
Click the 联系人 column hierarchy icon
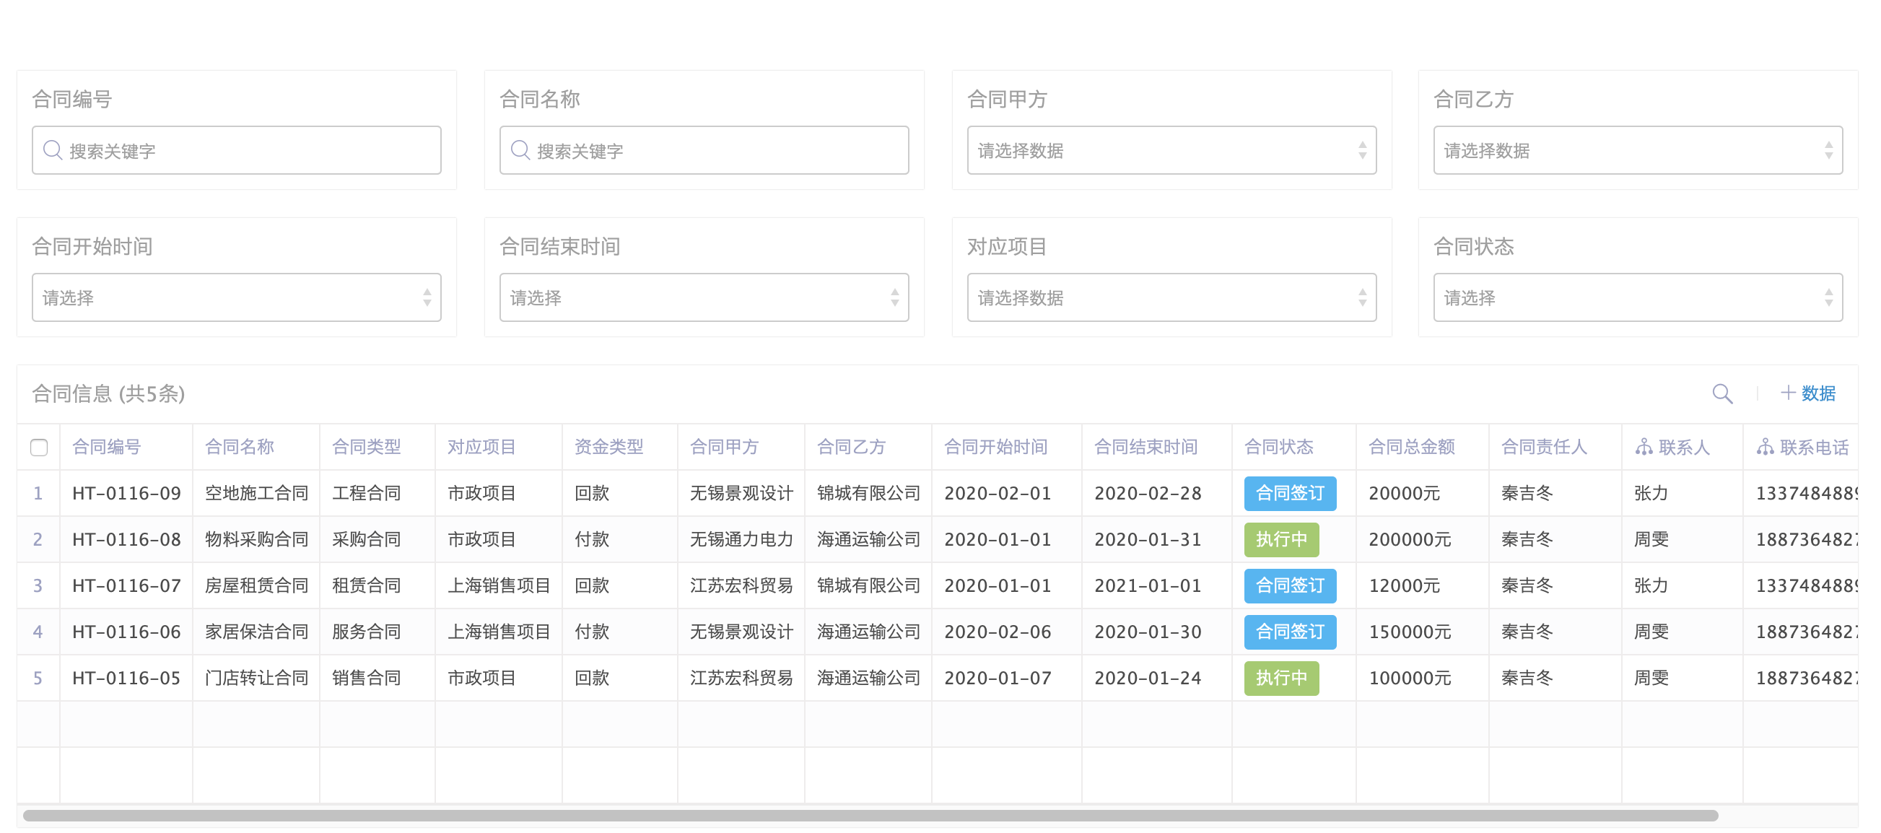[x=1644, y=447]
